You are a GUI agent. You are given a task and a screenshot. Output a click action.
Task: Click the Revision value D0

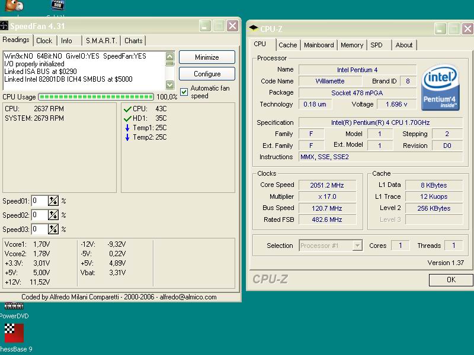tap(447, 146)
